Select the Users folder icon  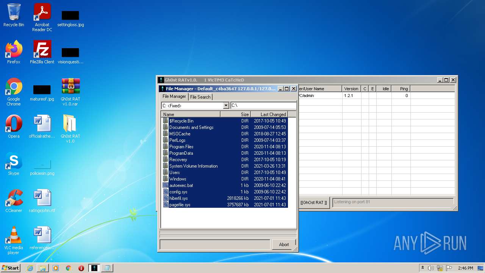166,173
